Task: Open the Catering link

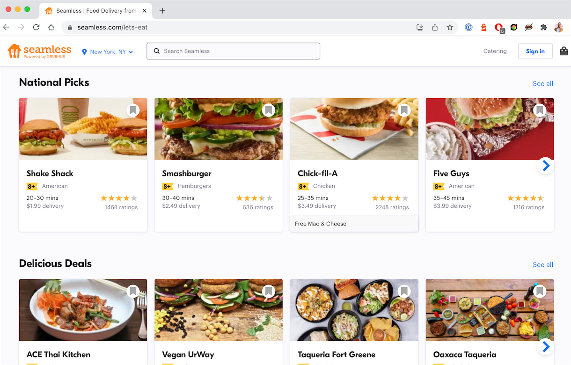Action: (495, 51)
